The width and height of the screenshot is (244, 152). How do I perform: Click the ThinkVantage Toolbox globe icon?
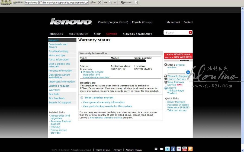166,88
